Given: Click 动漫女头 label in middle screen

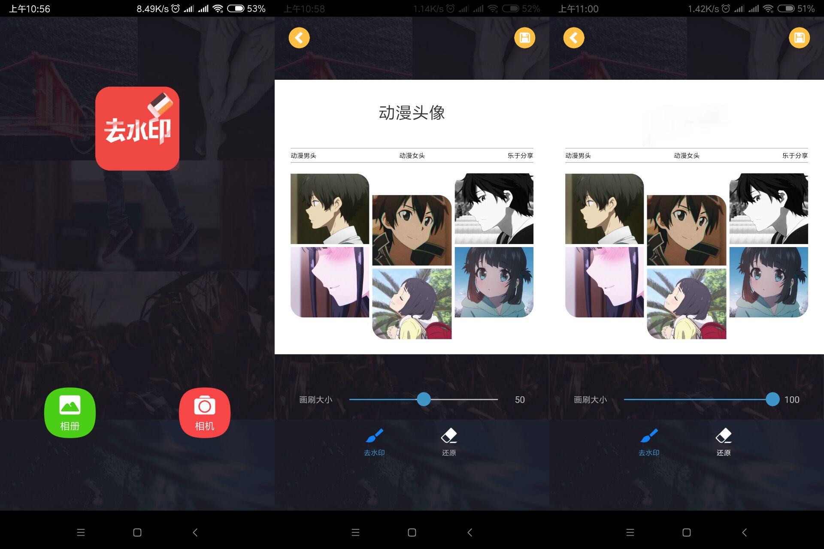Looking at the screenshot, I should pyautogui.click(x=412, y=156).
